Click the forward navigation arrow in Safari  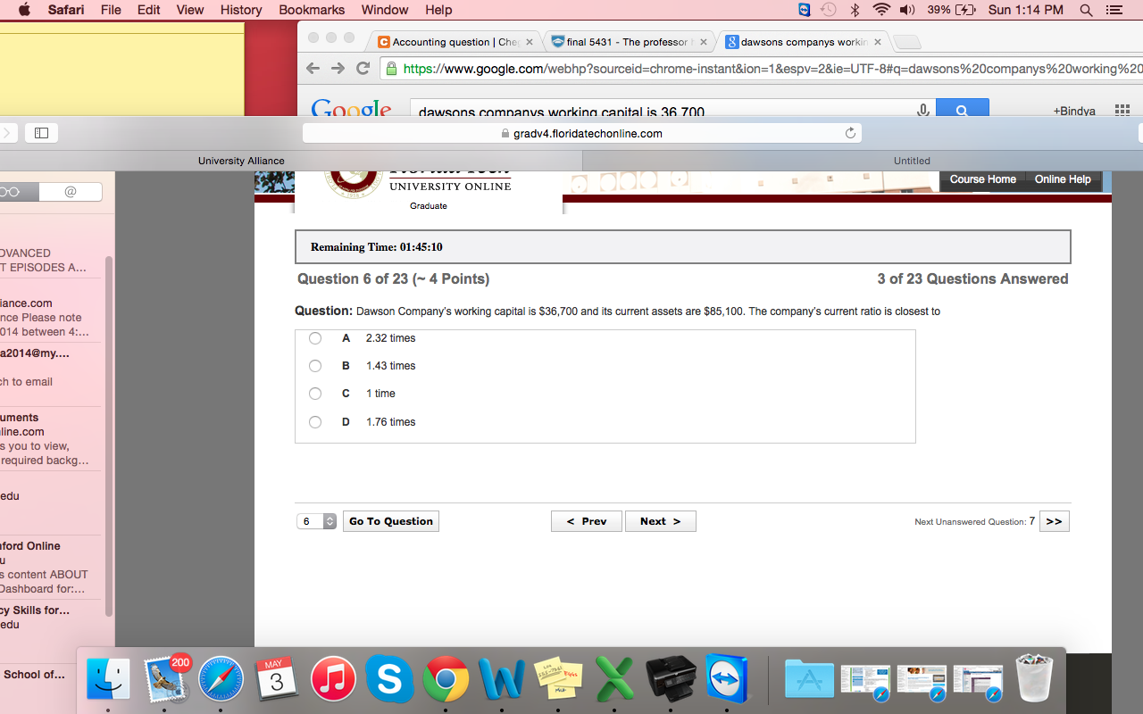tap(338, 68)
